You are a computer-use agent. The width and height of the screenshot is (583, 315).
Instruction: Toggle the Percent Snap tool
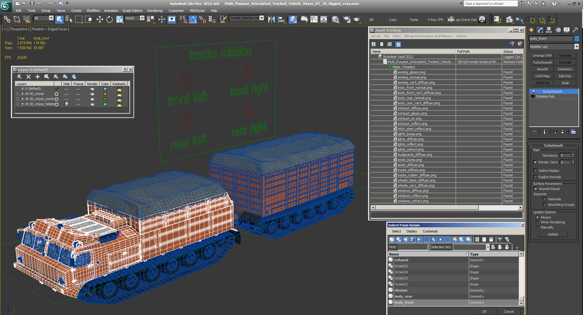[202, 19]
